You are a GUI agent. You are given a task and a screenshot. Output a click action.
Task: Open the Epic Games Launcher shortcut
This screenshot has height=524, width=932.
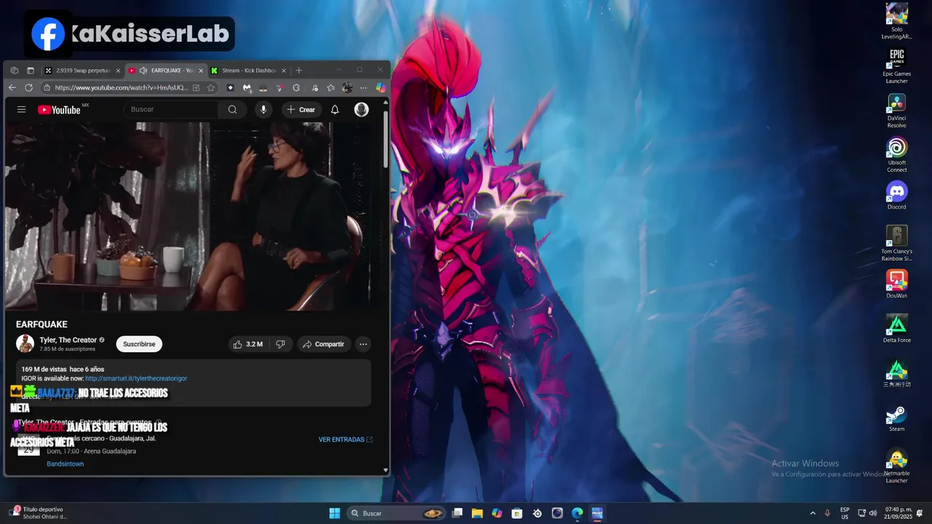[x=896, y=65]
